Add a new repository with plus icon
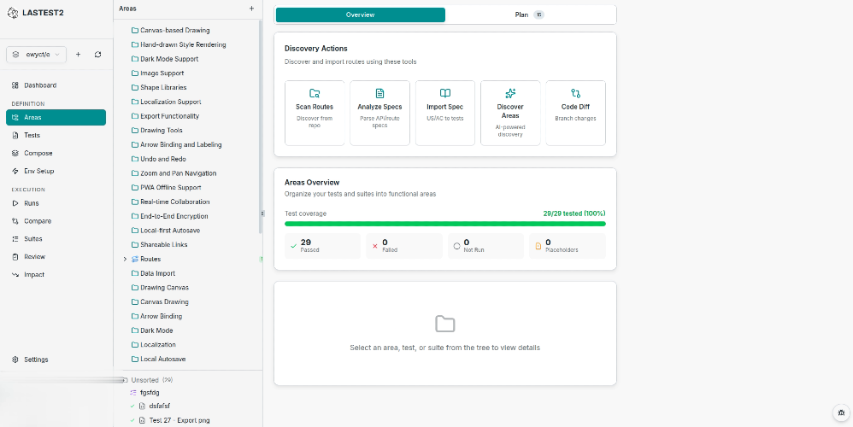This screenshot has width=853, height=427. tap(79, 55)
